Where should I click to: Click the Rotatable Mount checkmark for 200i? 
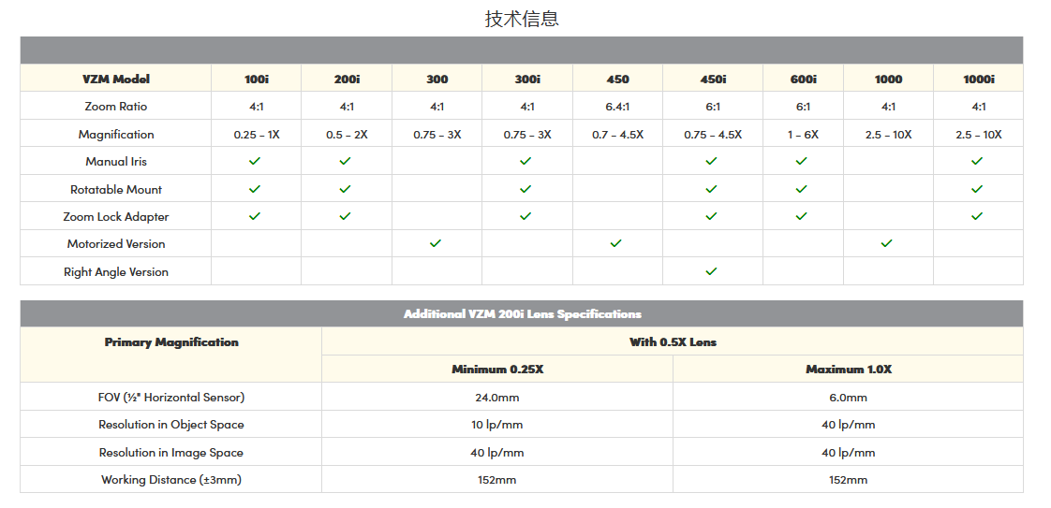tap(346, 189)
